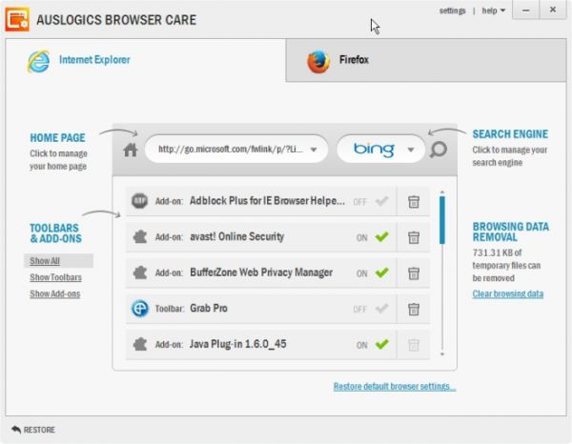
Task: Click the Adblock Plus ABP icon
Action: coord(139,201)
